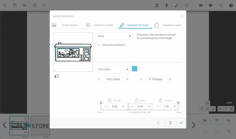Toggle the Only draw strokes checkbox
Screen dimensions: 236x139
point(99,45)
